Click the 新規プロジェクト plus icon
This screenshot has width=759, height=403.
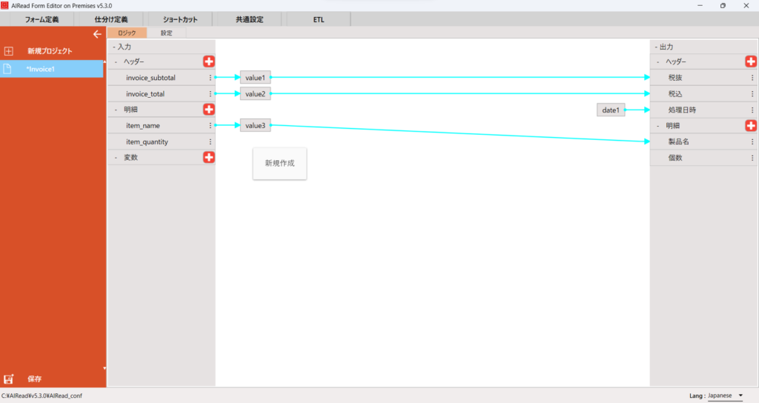[x=9, y=51]
